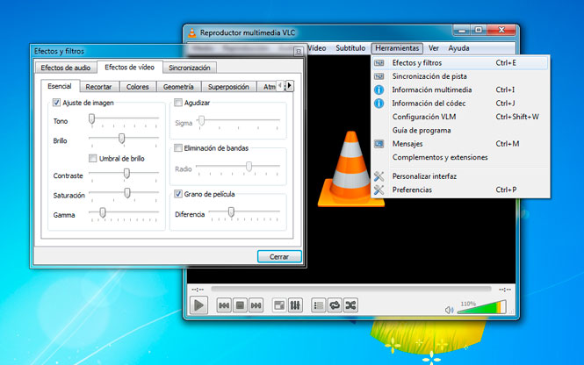The image size is (584, 365).
Task: Enable shuffle random icon
Action: pyautogui.click(x=350, y=305)
